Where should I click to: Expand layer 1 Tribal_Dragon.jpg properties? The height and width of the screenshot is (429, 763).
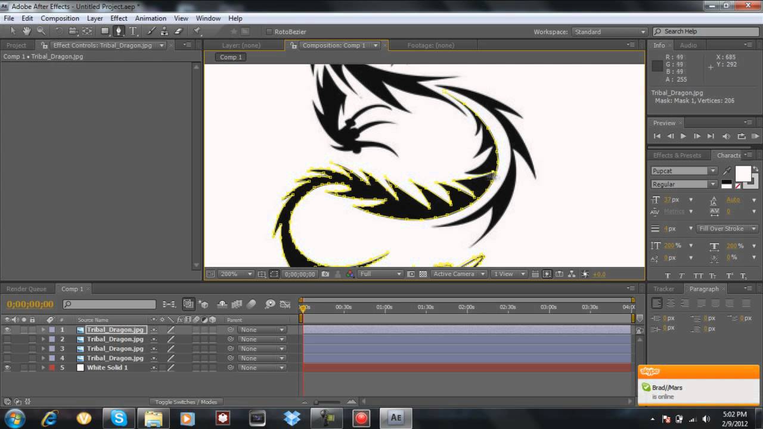coord(43,329)
